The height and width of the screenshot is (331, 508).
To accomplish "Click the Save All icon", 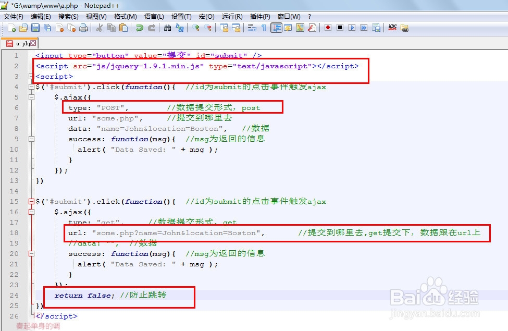I will tap(47, 28).
